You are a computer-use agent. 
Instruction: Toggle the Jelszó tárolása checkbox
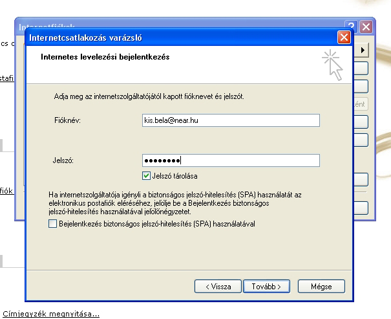[147, 175]
